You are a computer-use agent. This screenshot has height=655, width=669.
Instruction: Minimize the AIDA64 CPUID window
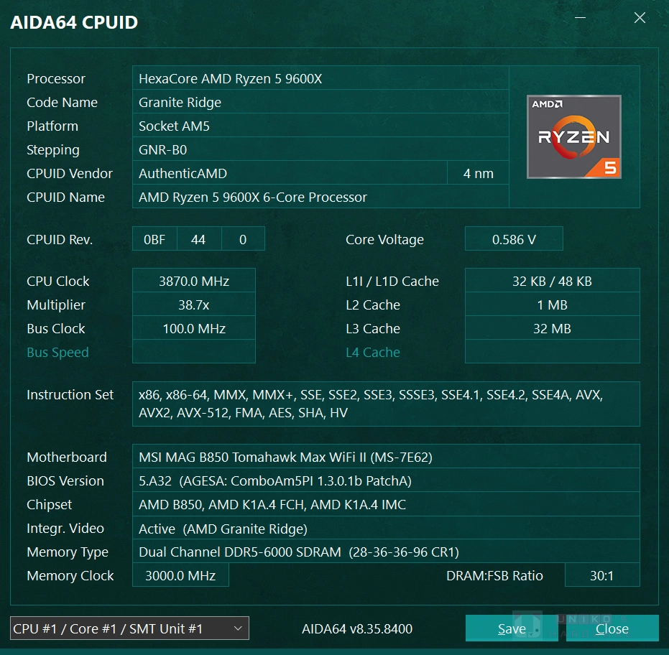[580, 17]
